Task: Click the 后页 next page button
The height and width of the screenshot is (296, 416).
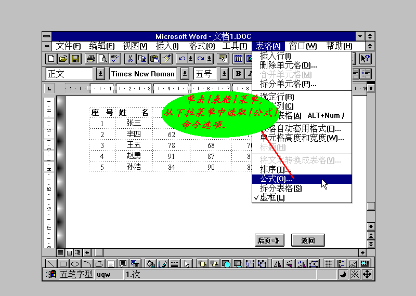Action: pyautogui.click(x=269, y=240)
